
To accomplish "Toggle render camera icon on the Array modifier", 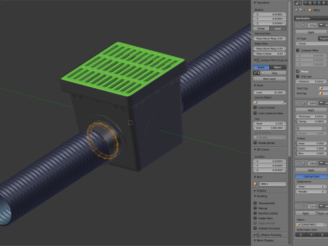I will coord(321,25).
